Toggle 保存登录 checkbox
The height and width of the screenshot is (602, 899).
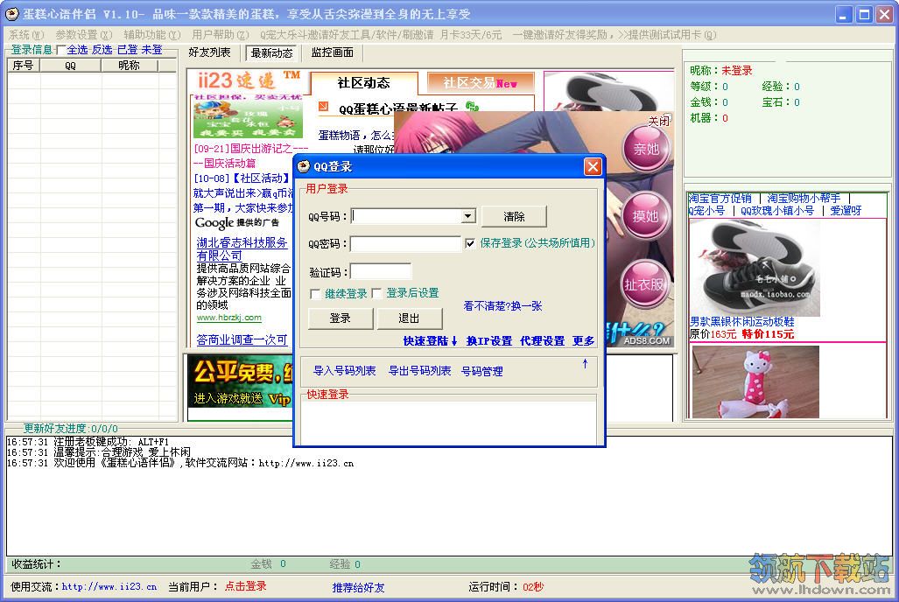[470, 243]
